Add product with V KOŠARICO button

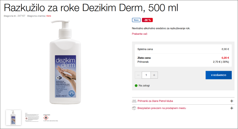point(219,75)
